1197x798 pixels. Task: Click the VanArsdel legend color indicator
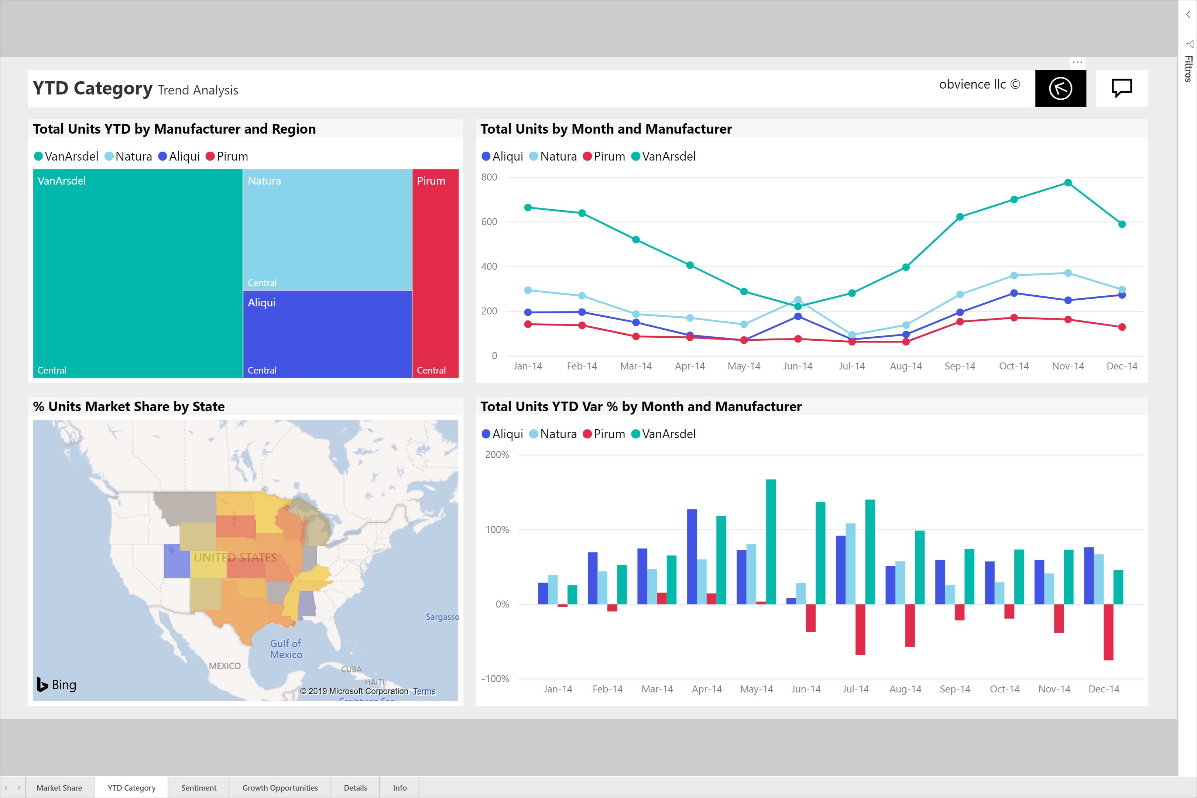click(39, 156)
